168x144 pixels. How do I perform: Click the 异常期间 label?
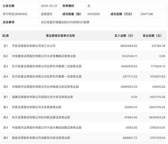coord(68,6)
